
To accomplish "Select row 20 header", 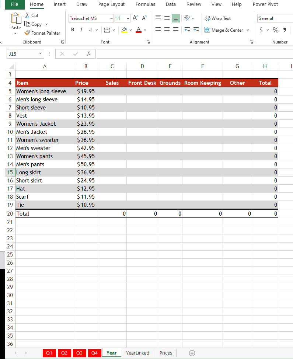I will pos(10,214).
